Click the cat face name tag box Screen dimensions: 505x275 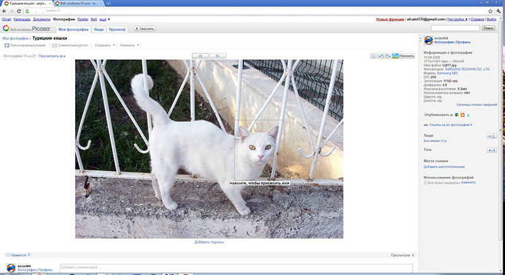click(x=259, y=150)
